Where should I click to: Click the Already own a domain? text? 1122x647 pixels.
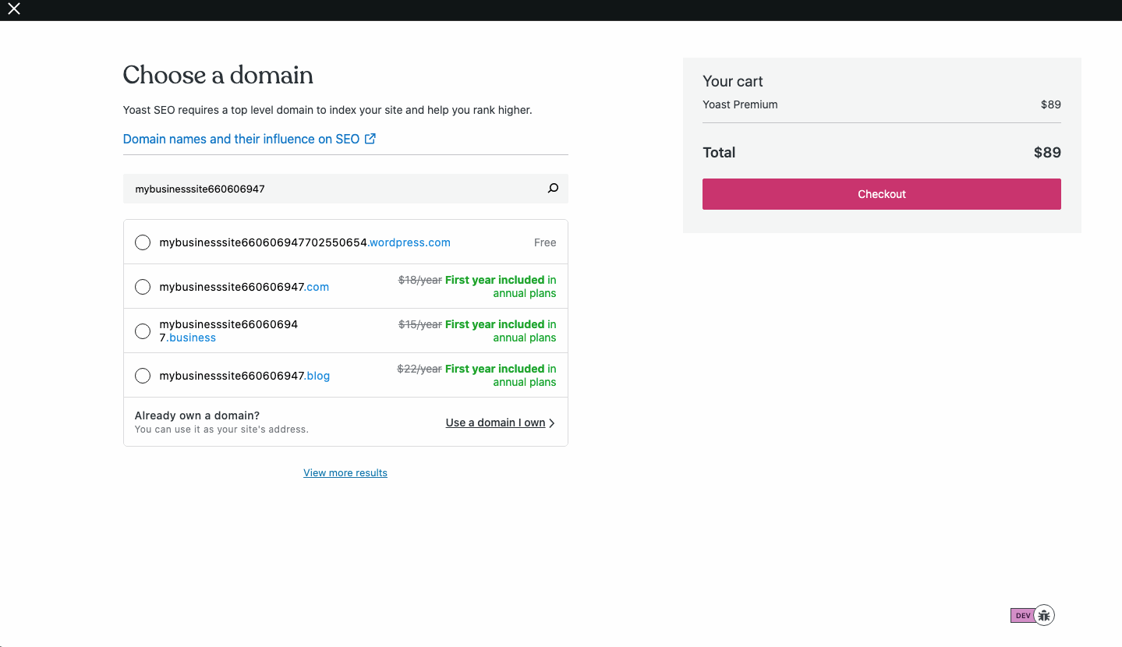(x=197, y=415)
